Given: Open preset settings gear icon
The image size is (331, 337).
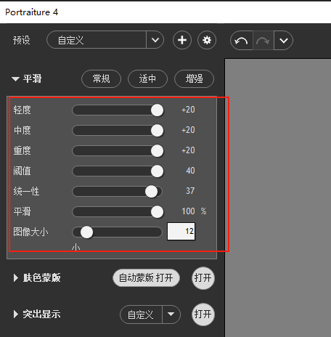Looking at the screenshot, I should 207,40.
